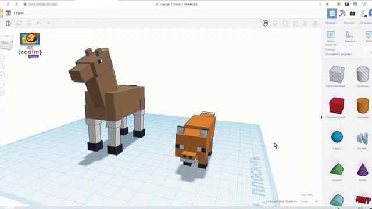Screen dimensions: 372x209
Task: Select the Ruler tool
Action: click(350, 37)
